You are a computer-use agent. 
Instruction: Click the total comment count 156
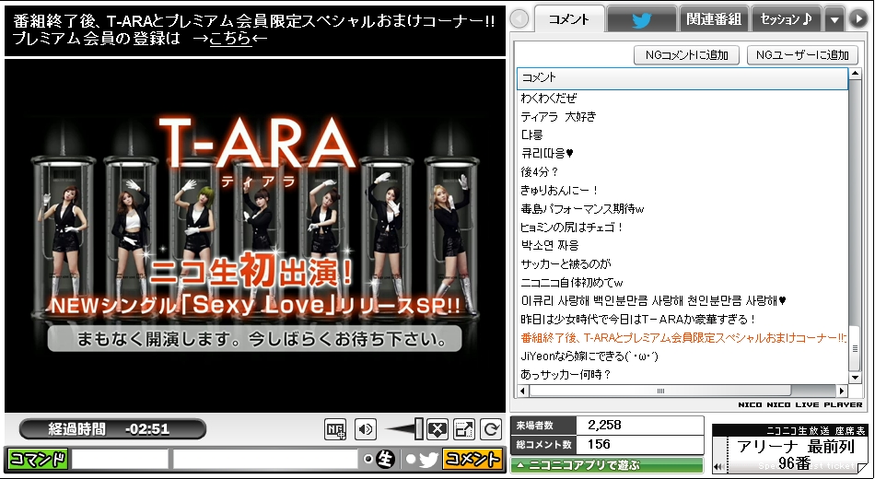coord(600,444)
